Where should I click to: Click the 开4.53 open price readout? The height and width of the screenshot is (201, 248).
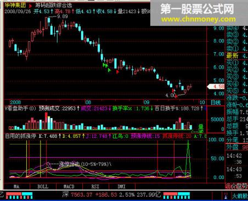(43, 12)
